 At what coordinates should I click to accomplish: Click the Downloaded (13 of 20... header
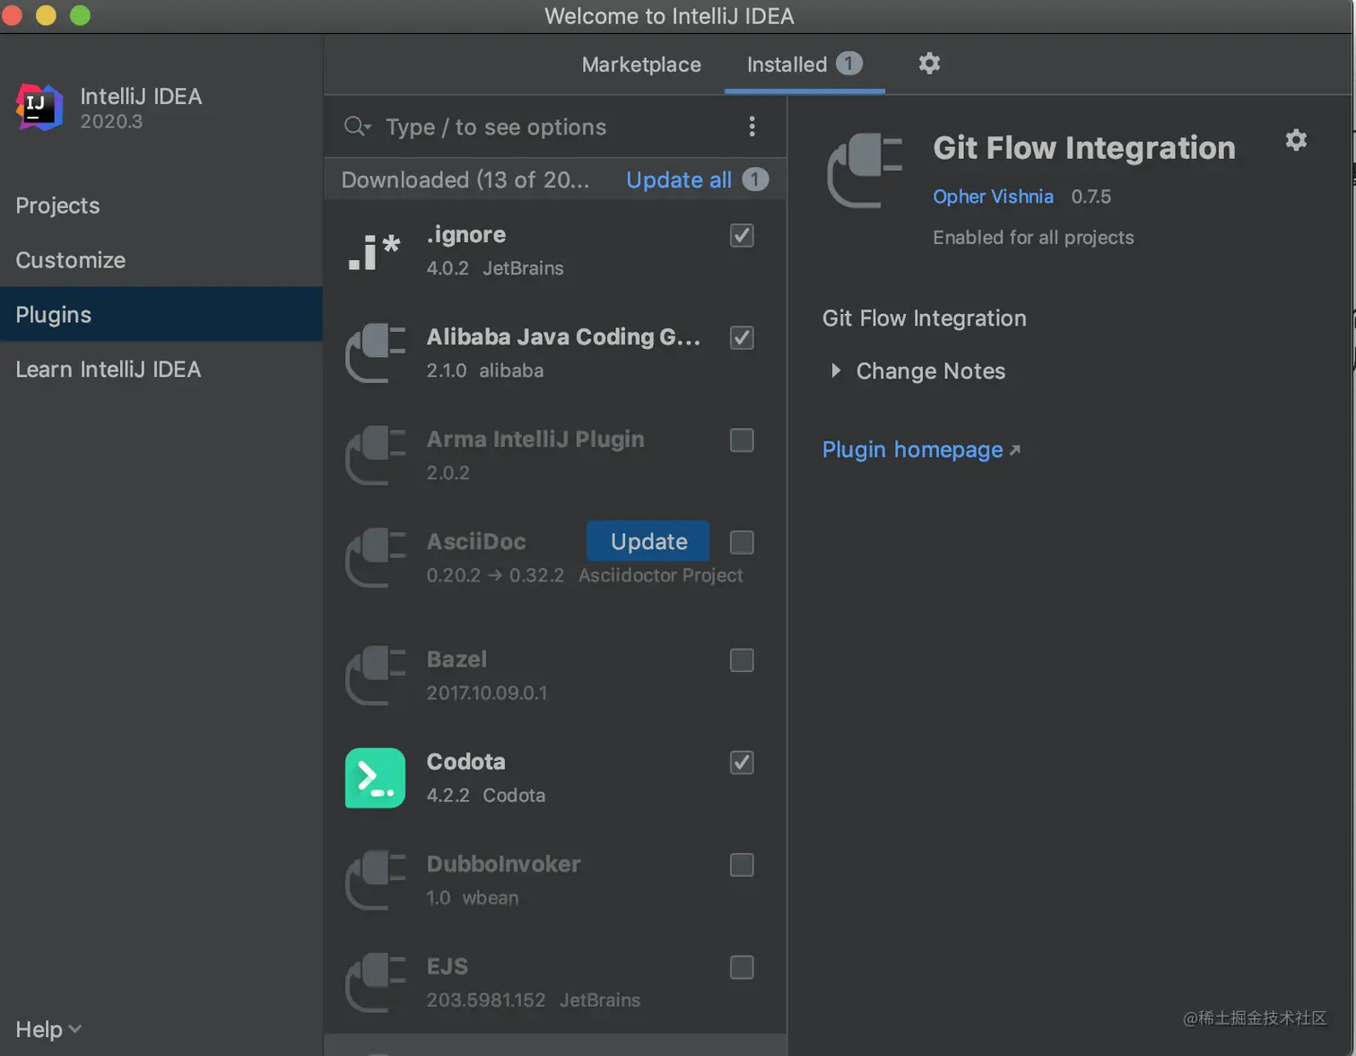[465, 179]
